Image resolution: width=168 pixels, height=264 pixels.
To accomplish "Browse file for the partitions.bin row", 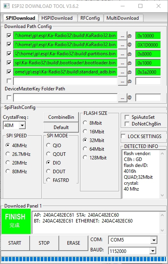I will tap(122, 54).
